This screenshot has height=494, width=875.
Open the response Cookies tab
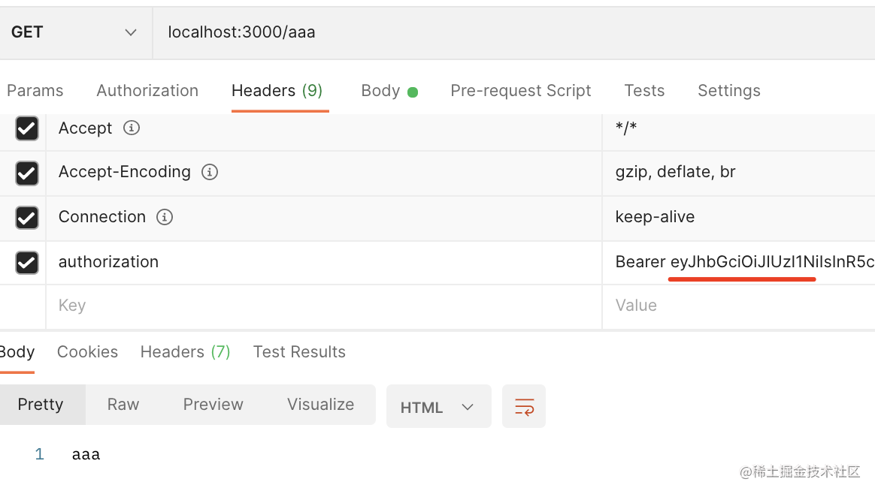click(87, 352)
